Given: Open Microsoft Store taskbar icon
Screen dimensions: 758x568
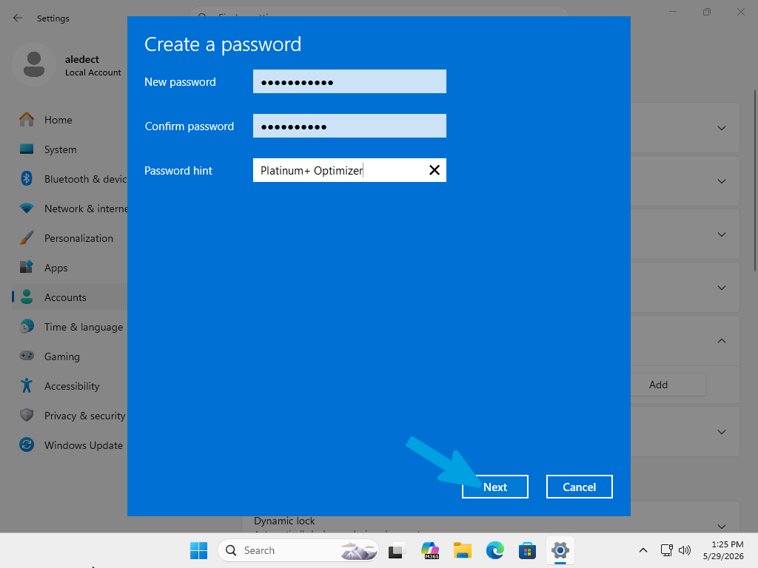Looking at the screenshot, I should tap(527, 550).
